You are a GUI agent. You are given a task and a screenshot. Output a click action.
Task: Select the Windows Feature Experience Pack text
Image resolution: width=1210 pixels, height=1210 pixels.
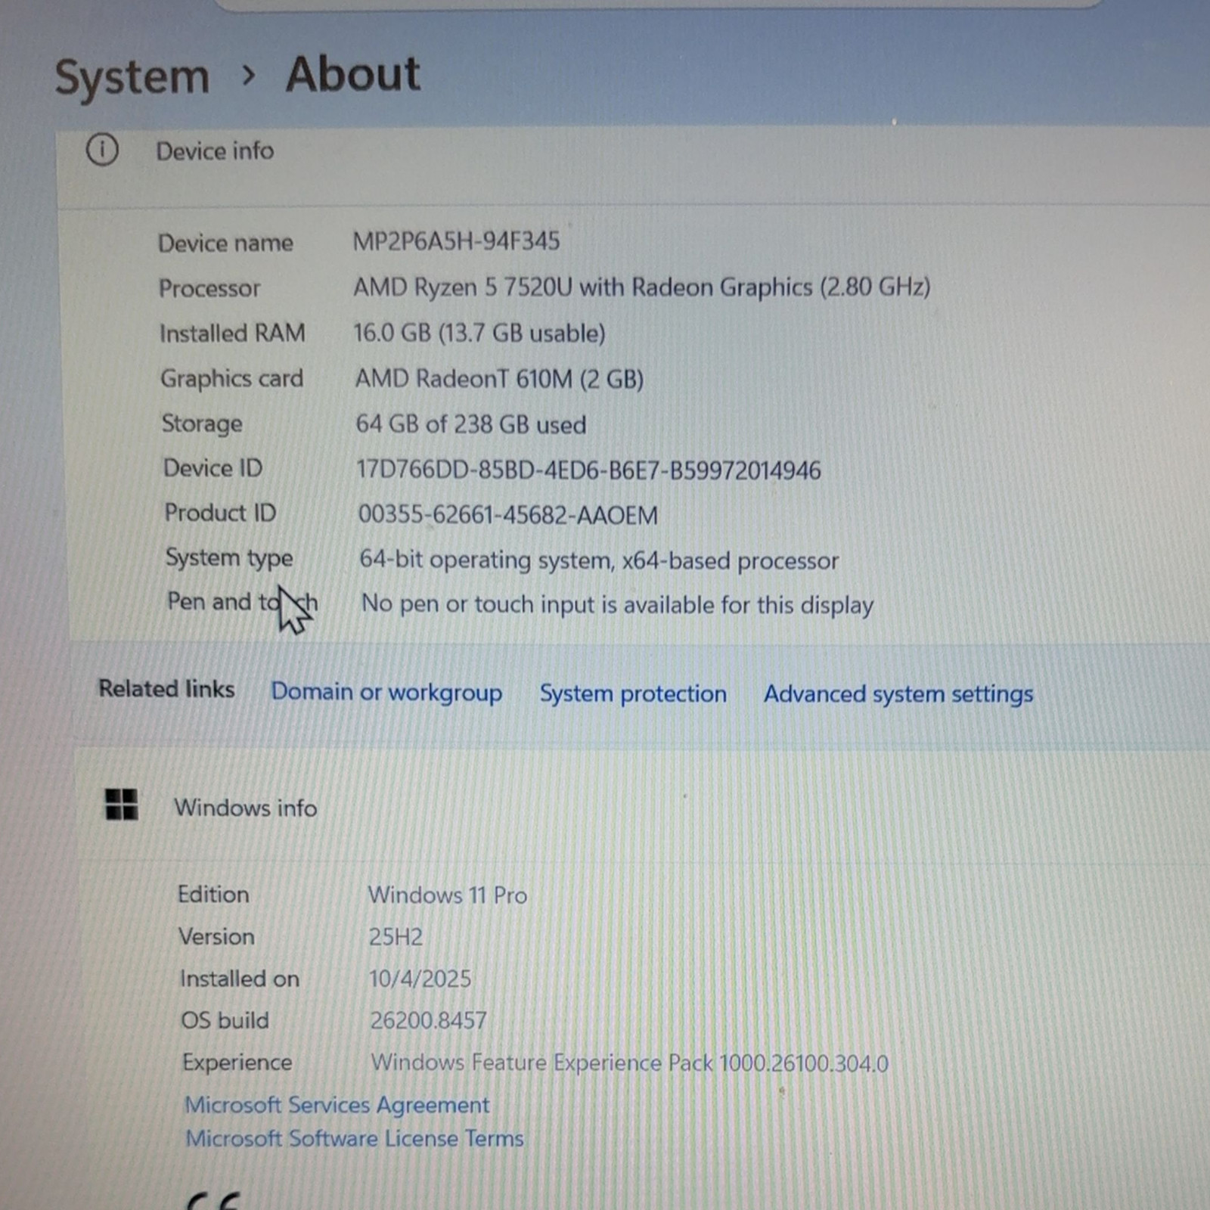click(629, 1063)
